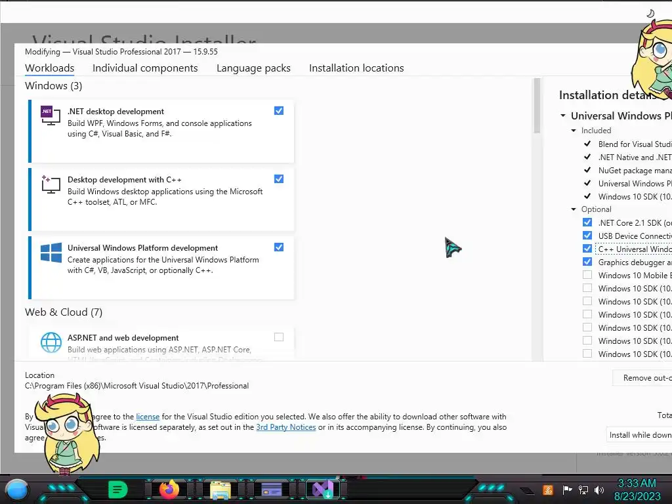
Task: Click the volume speaker tray icon
Action: 599,490
